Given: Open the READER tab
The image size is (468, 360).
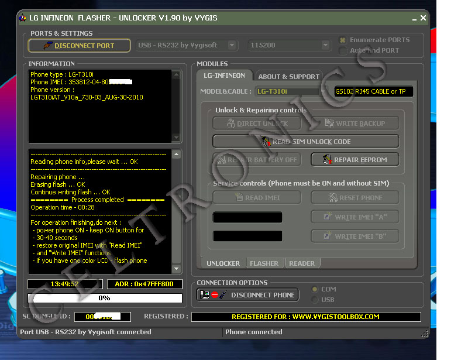Looking at the screenshot, I should (x=302, y=263).
